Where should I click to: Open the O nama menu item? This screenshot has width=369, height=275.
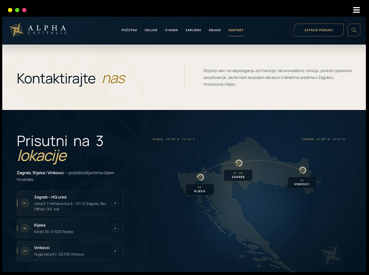(171, 30)
